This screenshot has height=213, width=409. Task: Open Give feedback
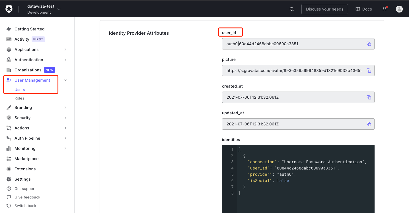point(27,197)
